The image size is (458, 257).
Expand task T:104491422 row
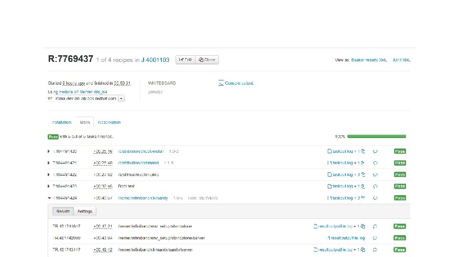click(49, 175)
